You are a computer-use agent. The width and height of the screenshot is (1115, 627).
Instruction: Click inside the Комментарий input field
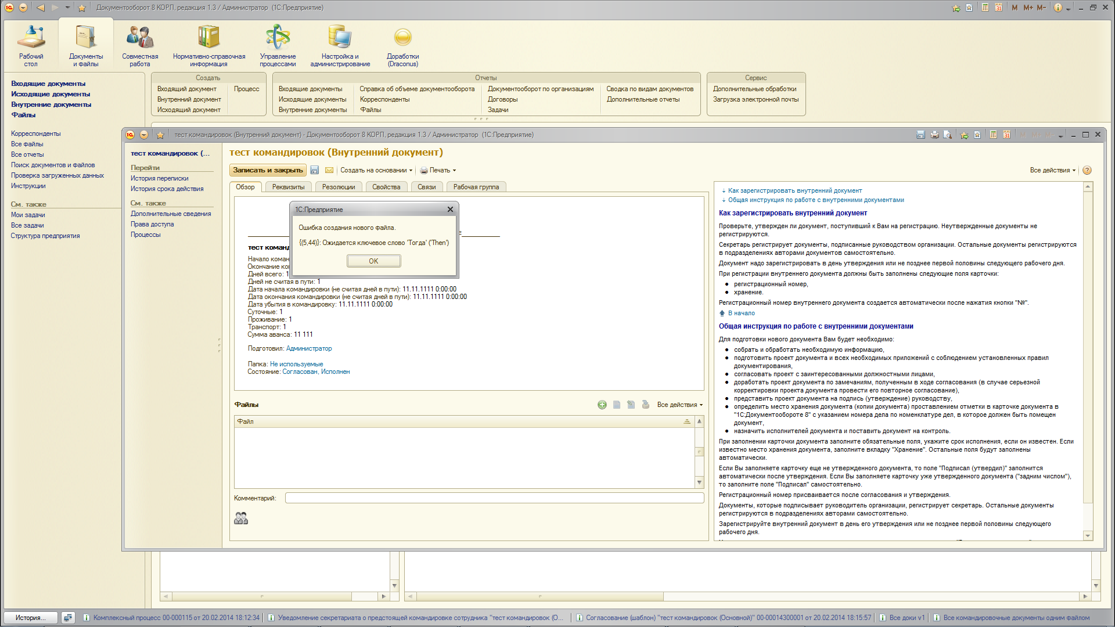coord(494,498)
